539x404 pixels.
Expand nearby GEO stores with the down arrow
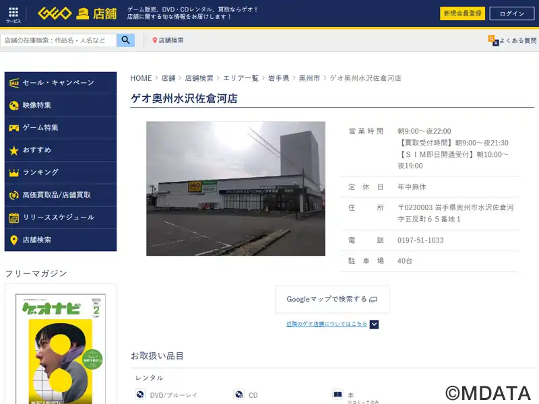coord(374,325)
